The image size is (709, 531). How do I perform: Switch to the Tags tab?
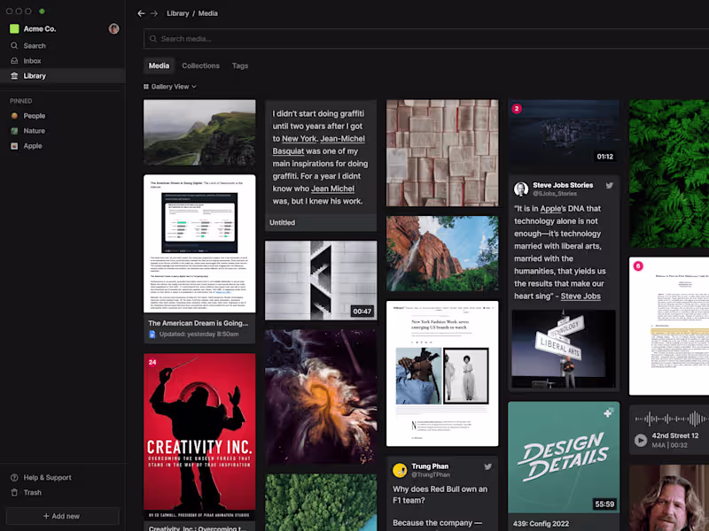click(x=240, y=65)
